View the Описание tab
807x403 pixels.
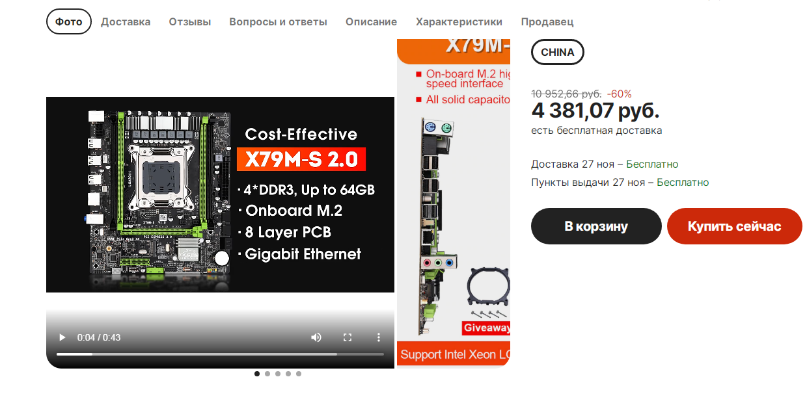point(372,21)
